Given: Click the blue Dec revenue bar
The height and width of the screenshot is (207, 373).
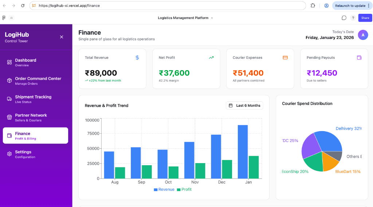Looking at the screenshot, I should click(216, 157).
